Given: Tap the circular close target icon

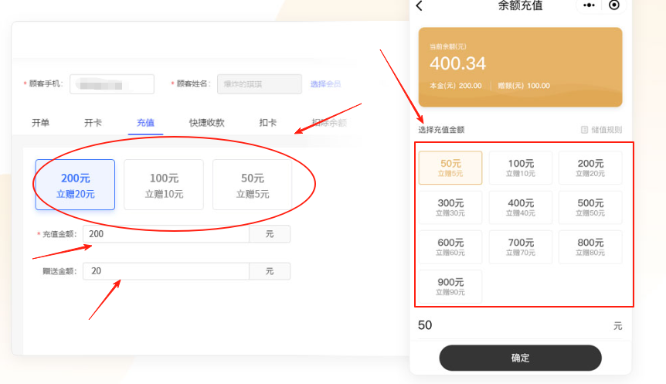Looking at the screenshot, I should click(x=613, y=5).
